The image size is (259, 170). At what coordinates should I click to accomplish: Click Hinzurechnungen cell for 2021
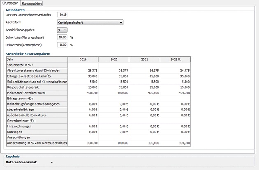click(144, 127)
